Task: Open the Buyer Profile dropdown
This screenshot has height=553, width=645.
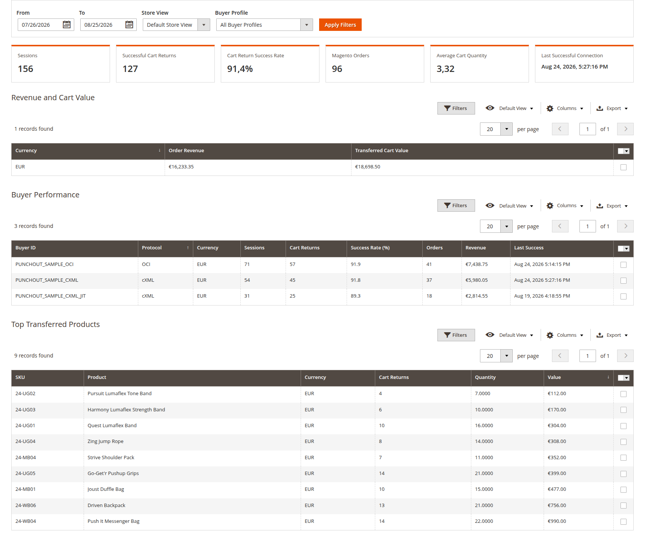Action: coord(264,25)
